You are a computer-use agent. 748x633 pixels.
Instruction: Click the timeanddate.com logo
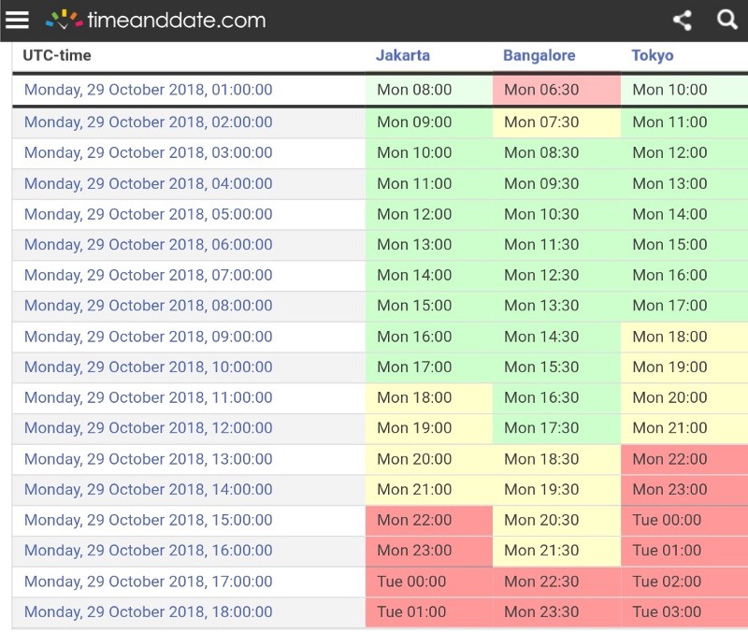point(156,20)
